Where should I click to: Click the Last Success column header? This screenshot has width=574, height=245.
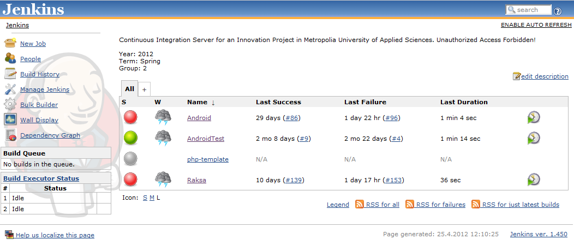coord(279,102)
